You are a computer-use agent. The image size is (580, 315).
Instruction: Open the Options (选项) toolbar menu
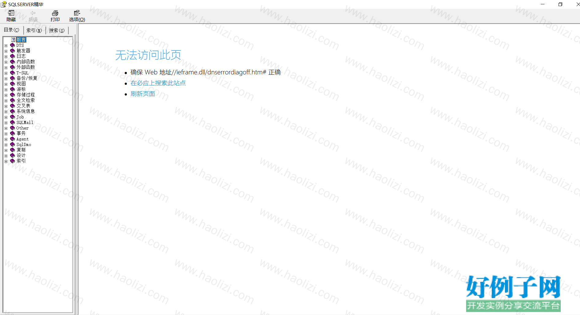point(77,16)
